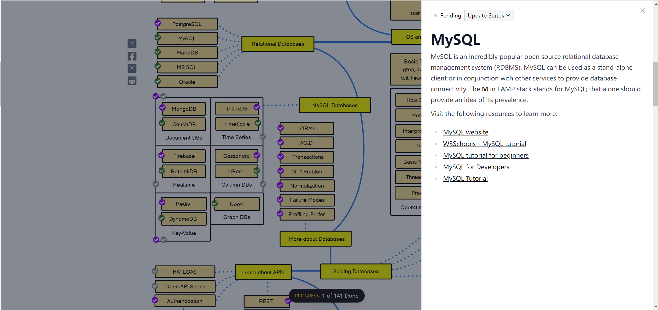
Task: Expand the More about Databases node
Action: pos(317,239)
